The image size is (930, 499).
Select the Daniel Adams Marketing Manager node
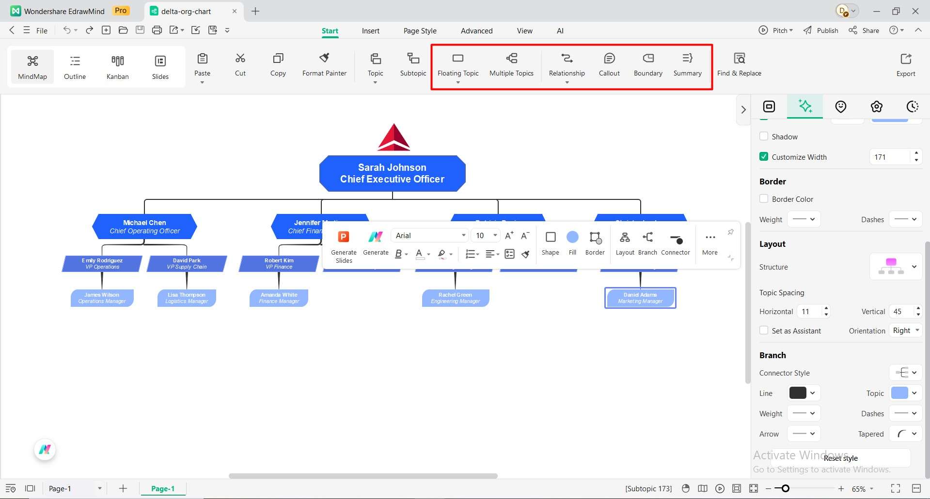[640, 298]
